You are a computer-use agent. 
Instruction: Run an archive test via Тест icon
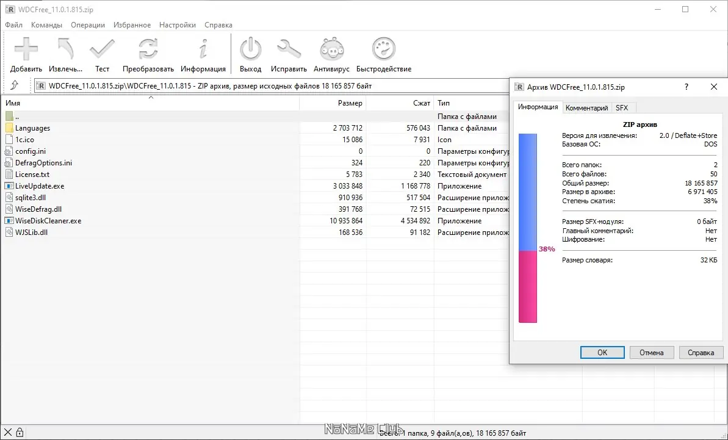[x=102, y=49]
